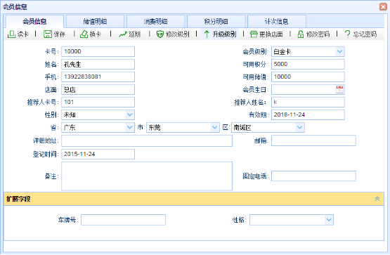
Task: Click the 姓名 field with 孔先生
Action: coord(98,65)
